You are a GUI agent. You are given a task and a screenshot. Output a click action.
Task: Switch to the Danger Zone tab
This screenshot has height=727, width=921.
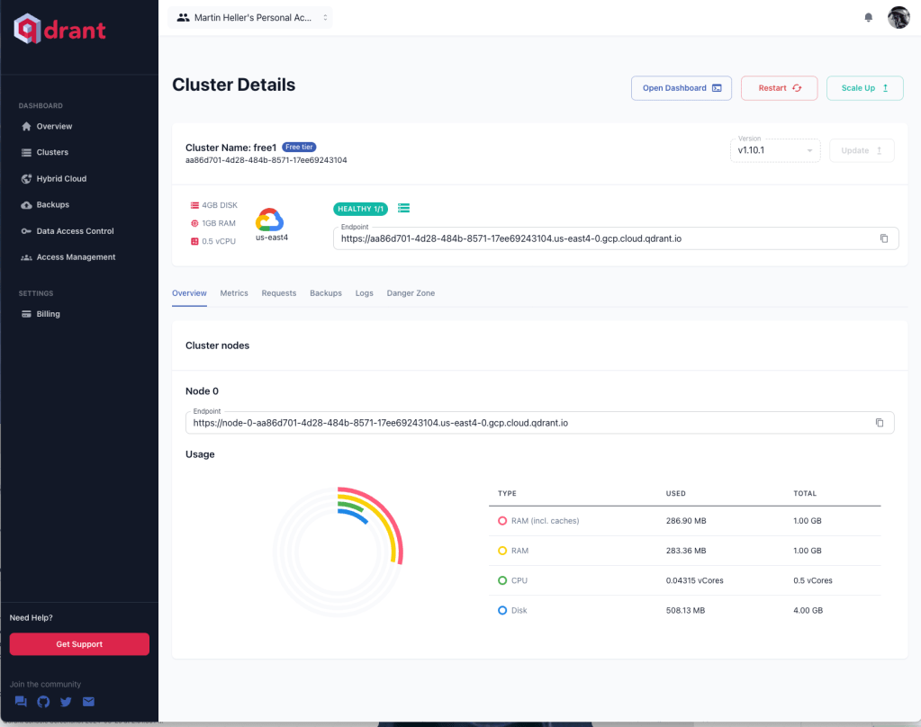[411, 293]
